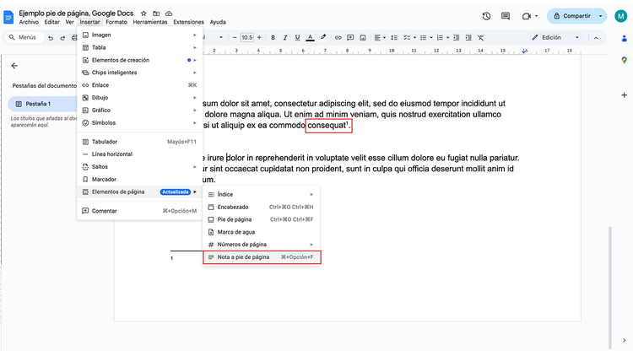
Task: Open the comments panel icon
Action: click(506, 16)
